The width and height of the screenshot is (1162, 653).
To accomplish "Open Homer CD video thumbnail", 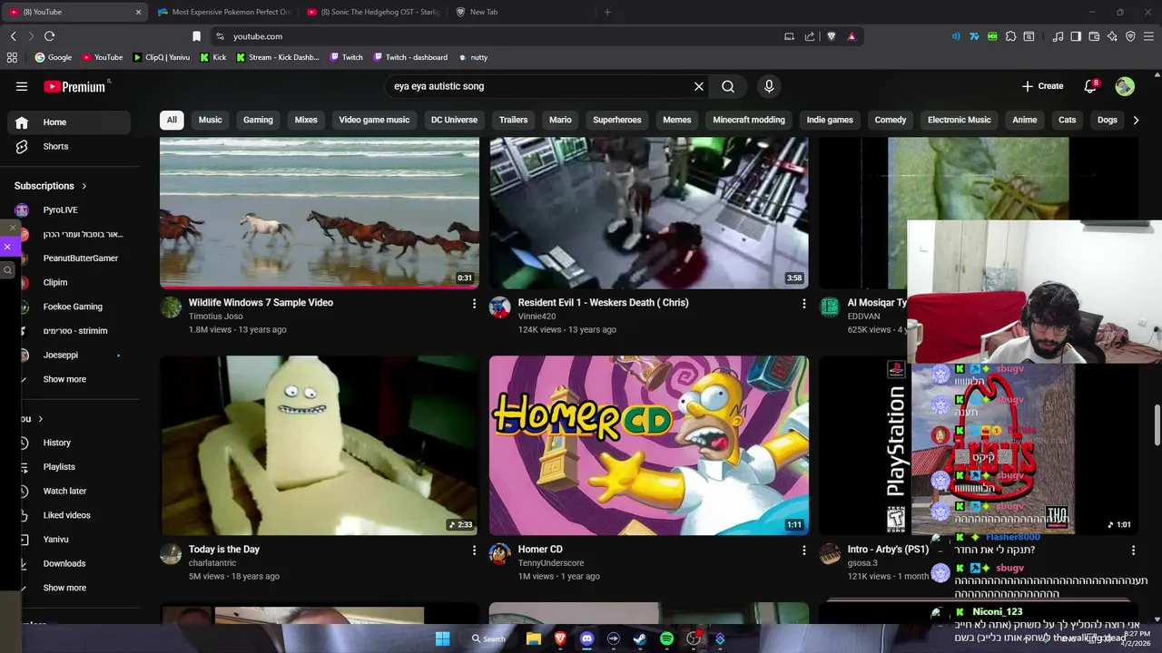I will coord(649,445).
